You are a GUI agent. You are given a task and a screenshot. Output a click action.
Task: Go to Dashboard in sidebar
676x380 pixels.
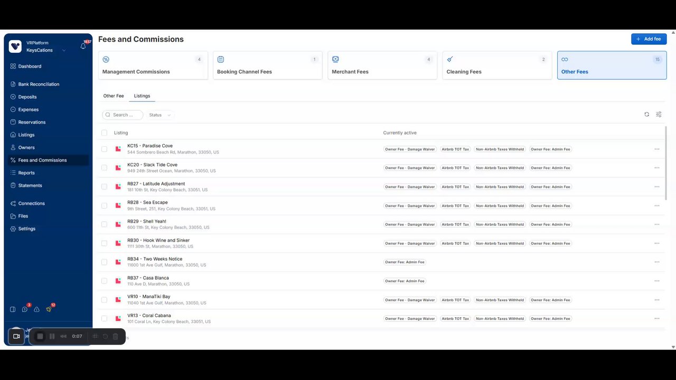tap(30, 66)
